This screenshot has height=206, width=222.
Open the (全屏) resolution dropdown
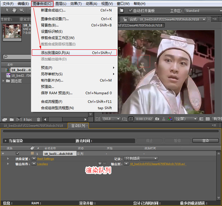tap(185, 119)
